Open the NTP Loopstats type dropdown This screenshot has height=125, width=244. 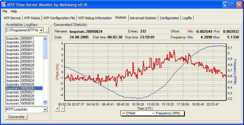[x=45, y=110]
